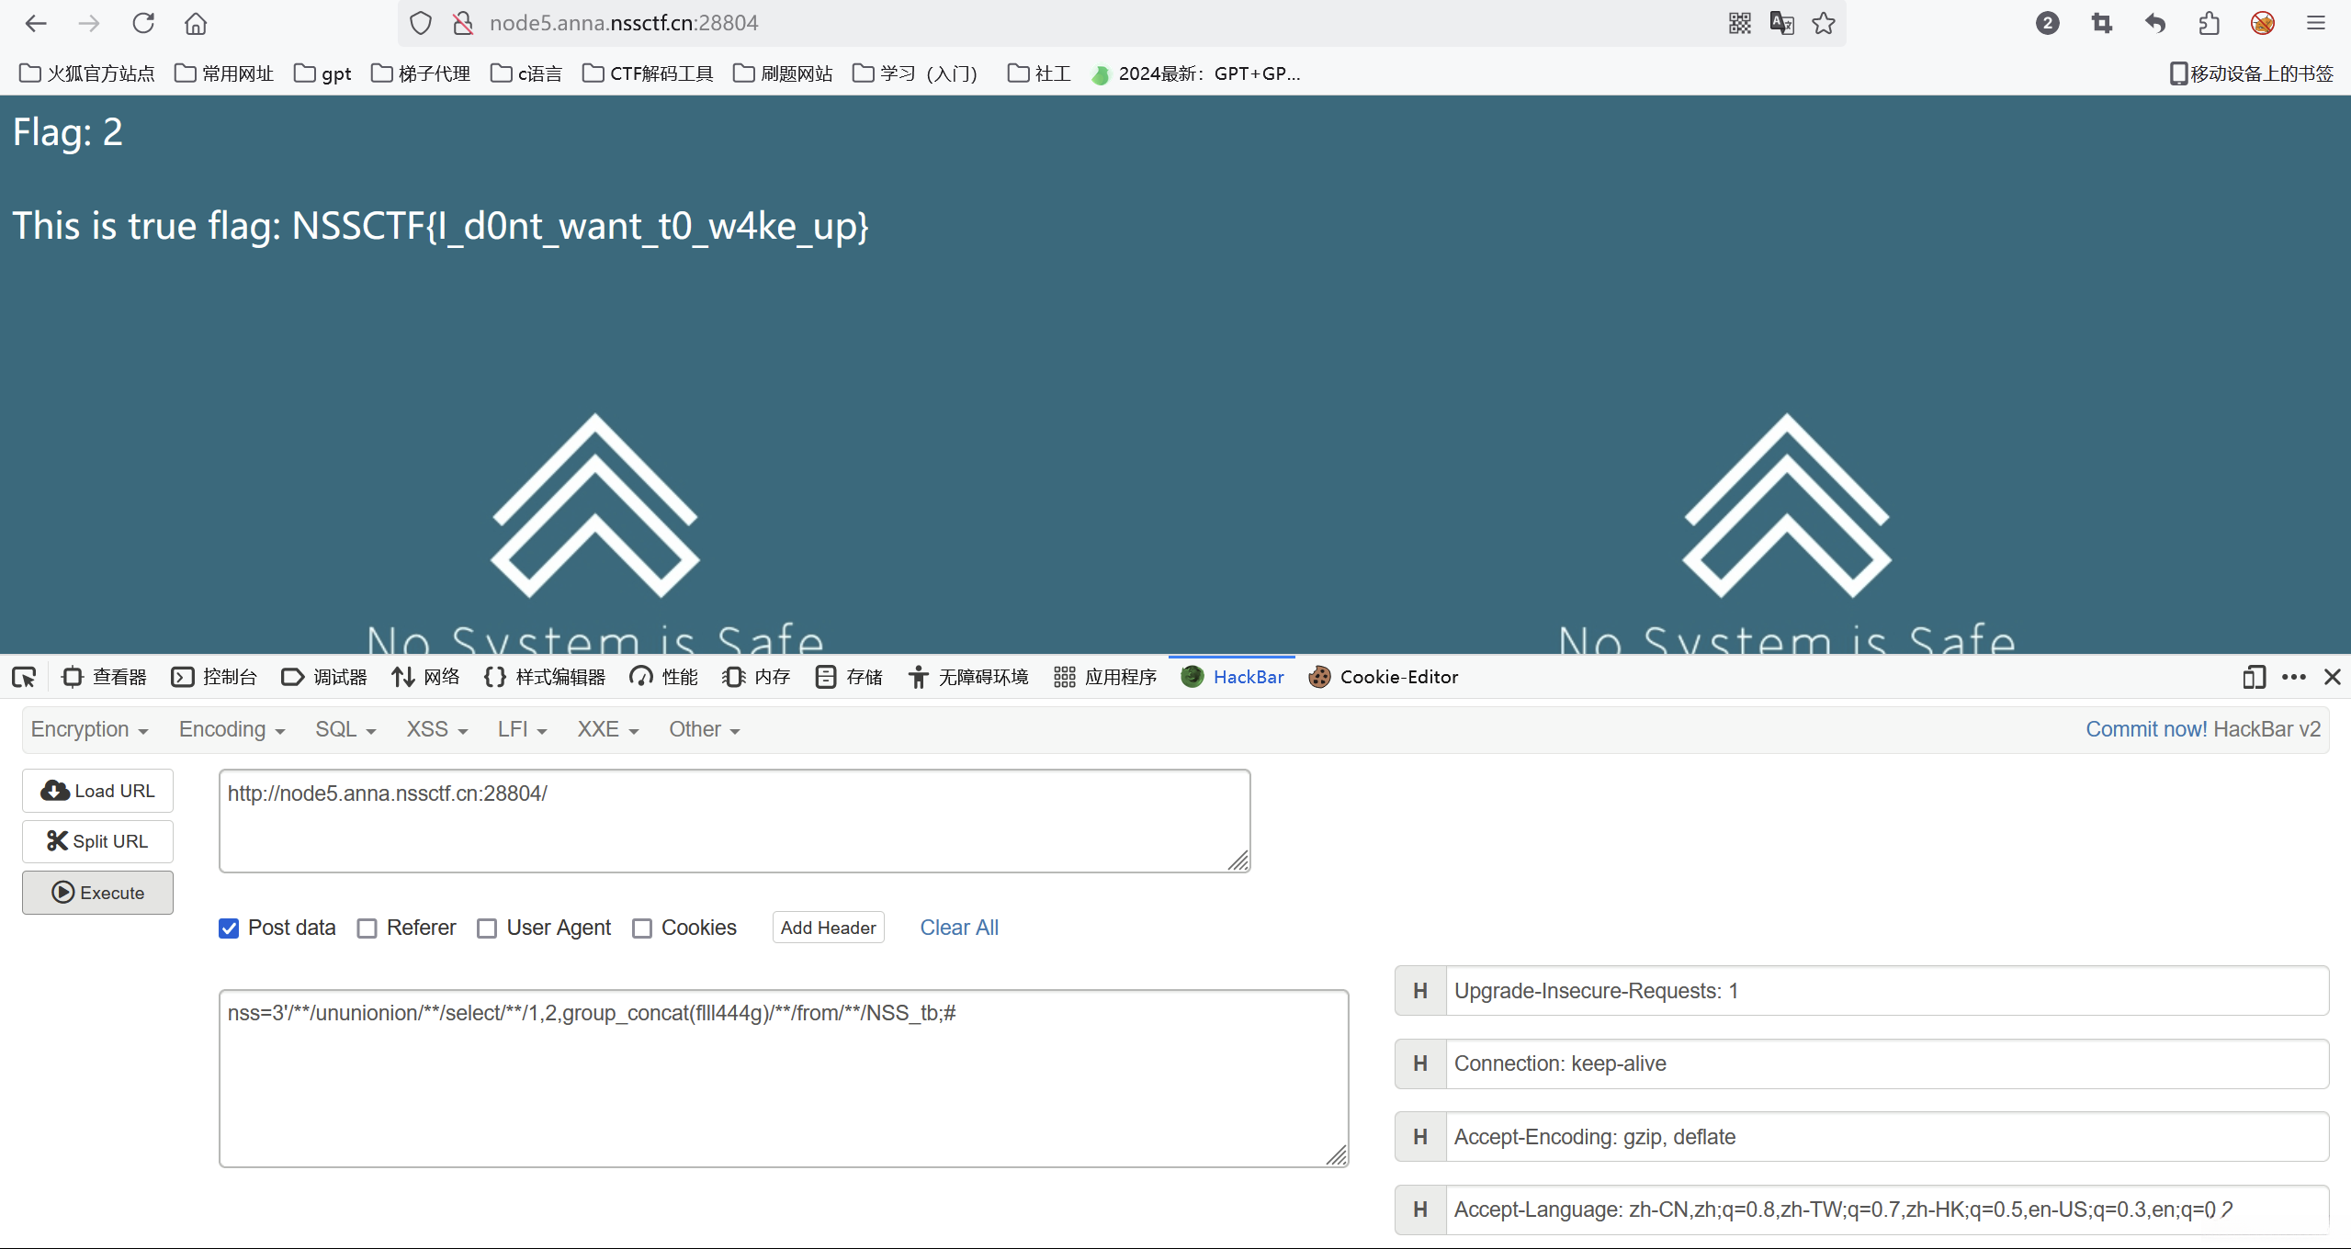Open the 网络 network devtools tab
Viewport: 2351px width, 1249px height.
(426, 677)
